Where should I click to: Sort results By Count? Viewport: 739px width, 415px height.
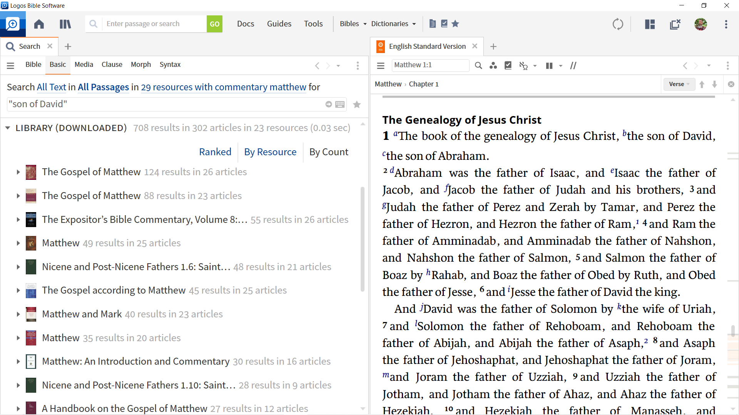tap(329, 152)
